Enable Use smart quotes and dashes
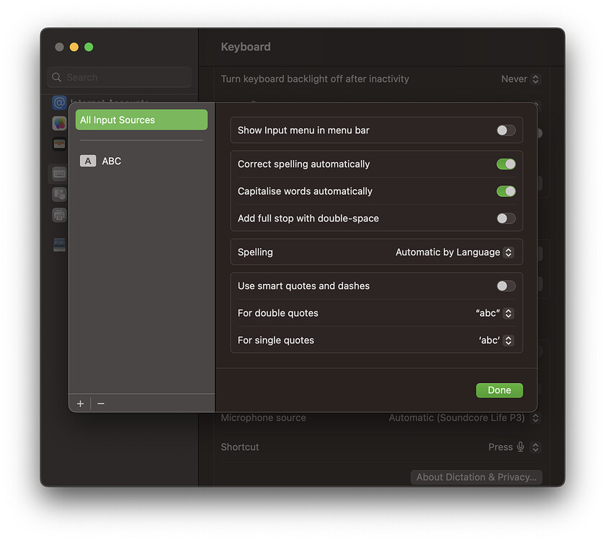This screenshot has width=606, height=541. (506, 286)
